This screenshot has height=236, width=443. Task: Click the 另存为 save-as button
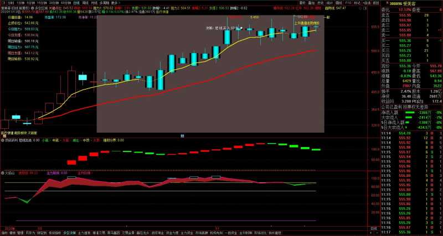tap(30, 233)
